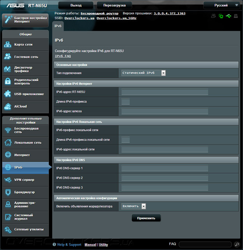Click the Сетевые утилиты wrench icon
This screenshot has height=250, width=243.
tap(8, 230)
